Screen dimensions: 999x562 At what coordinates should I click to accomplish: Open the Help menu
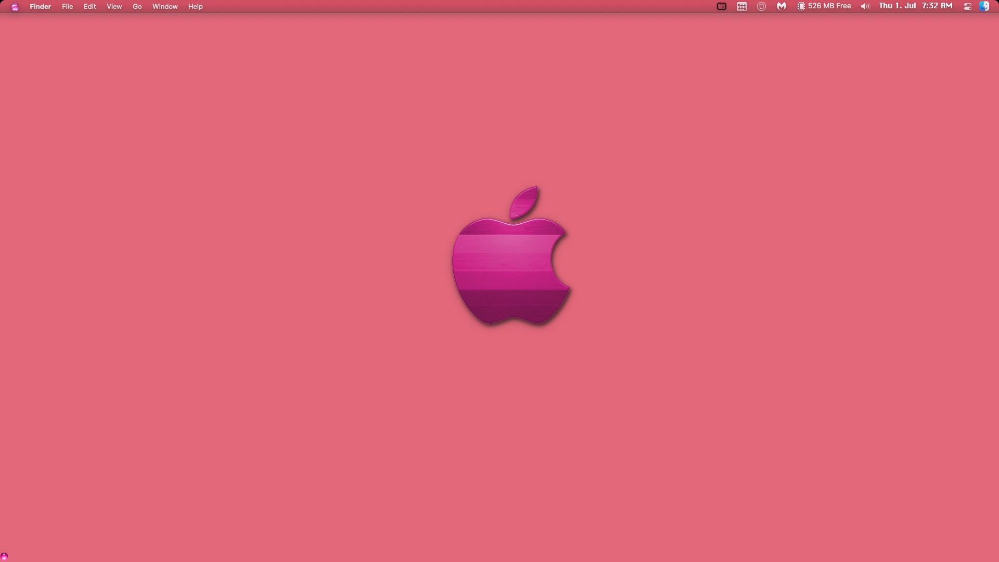[195, 7]
